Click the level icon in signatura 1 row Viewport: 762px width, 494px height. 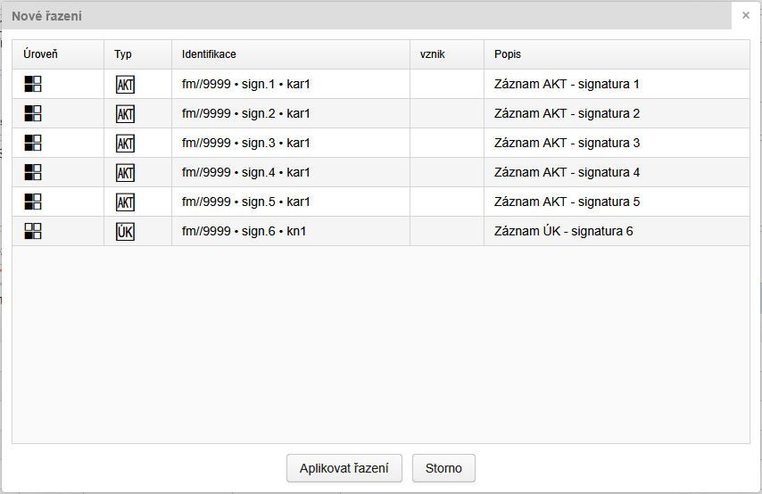point(33,85)
